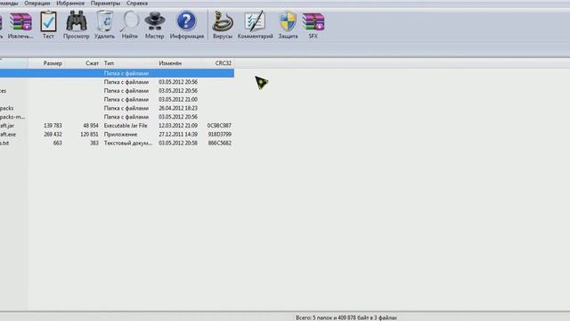Click the Извлечь (Extract) toolbar icon
Screen dimensions: 570x321
[x=20, y=25]
